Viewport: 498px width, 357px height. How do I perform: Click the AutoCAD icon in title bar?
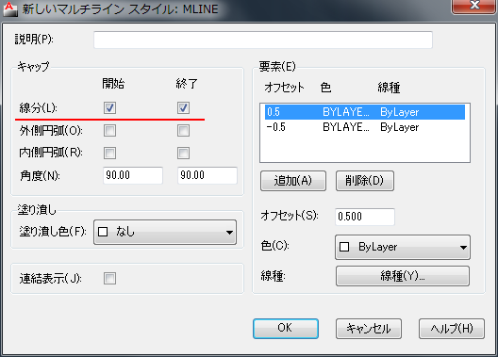coord(10,8)
